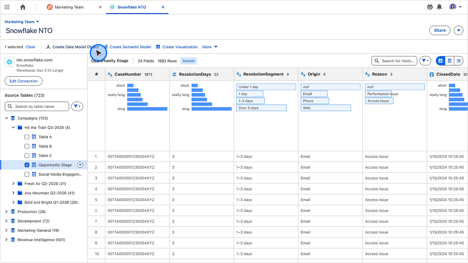Click the Development database icon
The image size is (468, 263).
13,221
